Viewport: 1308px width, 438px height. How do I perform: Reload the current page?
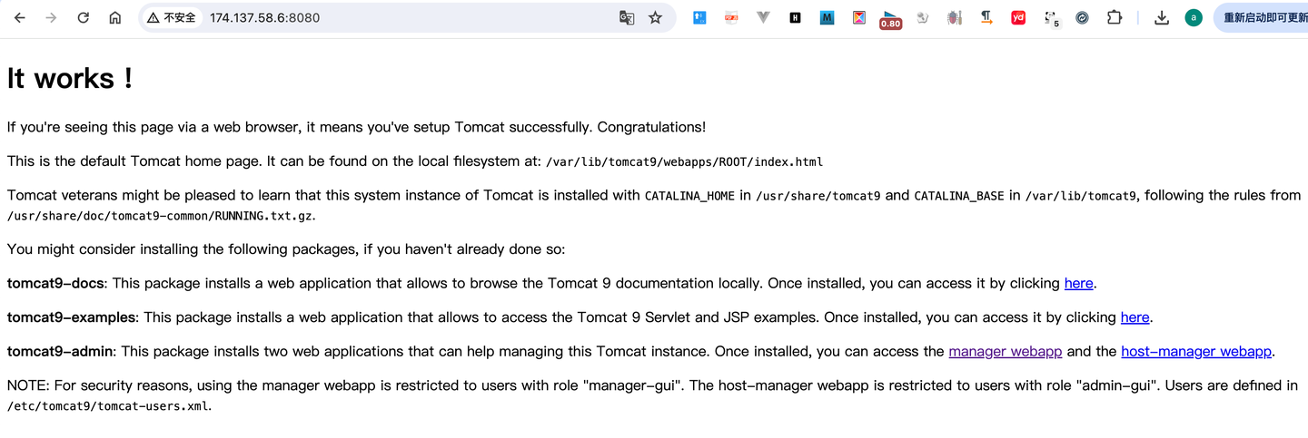[x=83, y=17]
